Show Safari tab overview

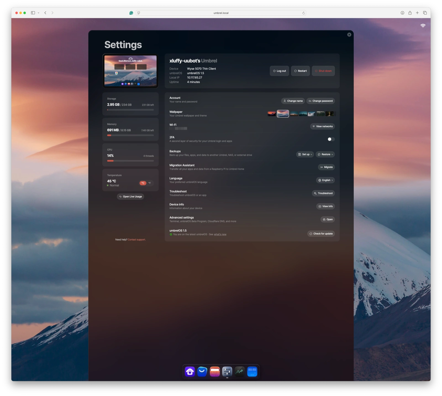[x=425, y=13]
